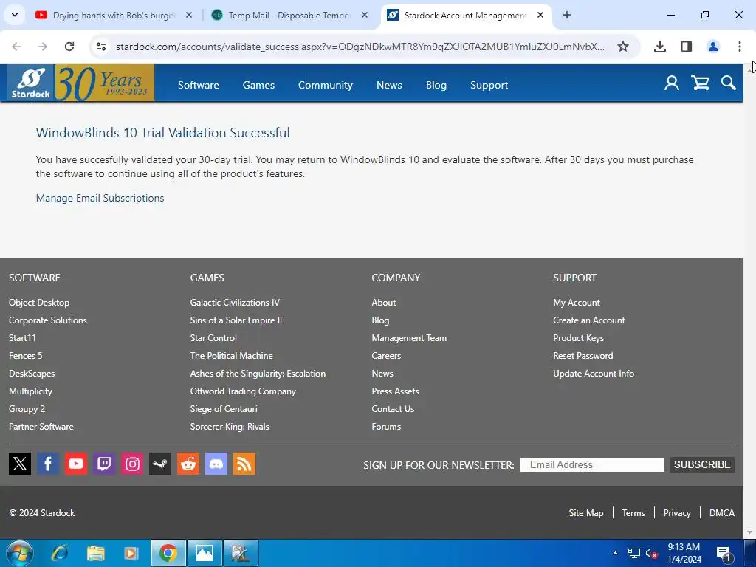Open the Games menu
The image size is (756, 567).
coord(258,85)
